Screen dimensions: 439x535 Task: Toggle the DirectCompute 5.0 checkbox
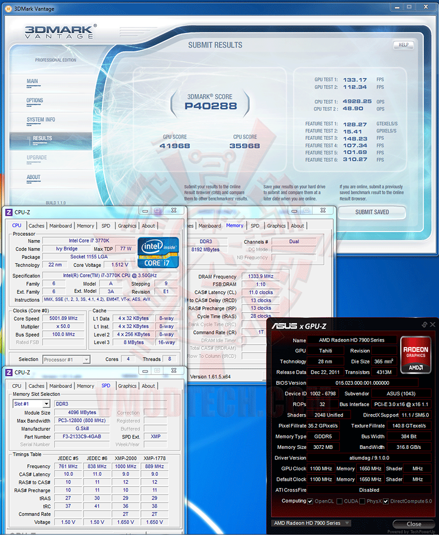pos(386,501)
